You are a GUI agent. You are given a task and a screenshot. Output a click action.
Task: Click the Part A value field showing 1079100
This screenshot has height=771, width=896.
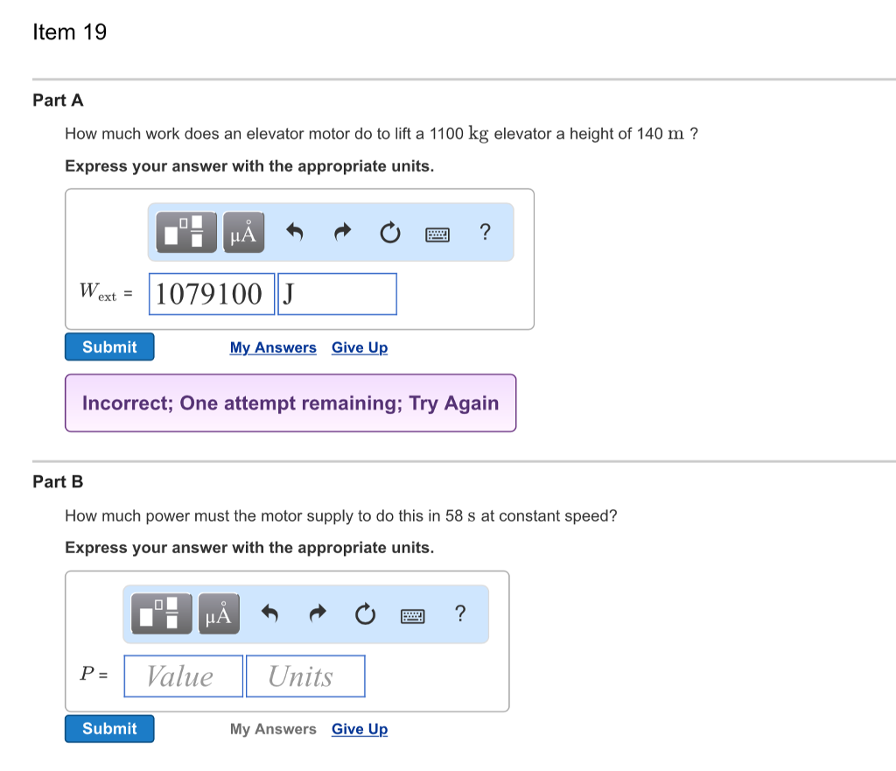(x=211, y=294)
